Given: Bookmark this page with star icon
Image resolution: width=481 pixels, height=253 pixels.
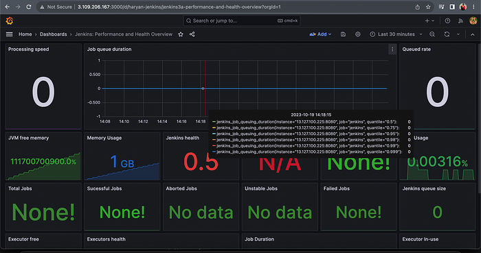Looking at the screenshot, I should 428,7.
